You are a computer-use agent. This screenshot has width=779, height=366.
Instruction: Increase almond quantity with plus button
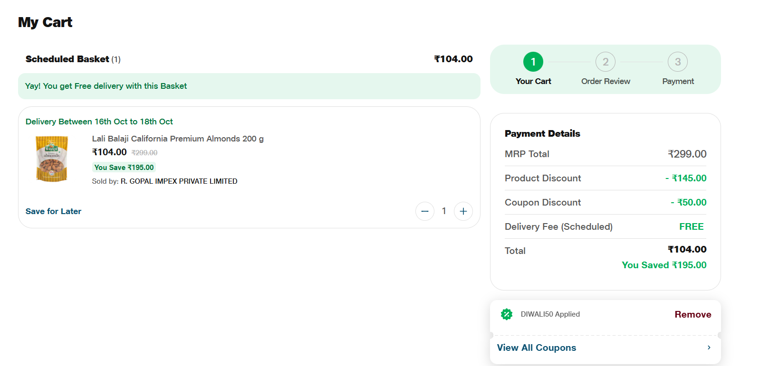click(x=463, y=211)
